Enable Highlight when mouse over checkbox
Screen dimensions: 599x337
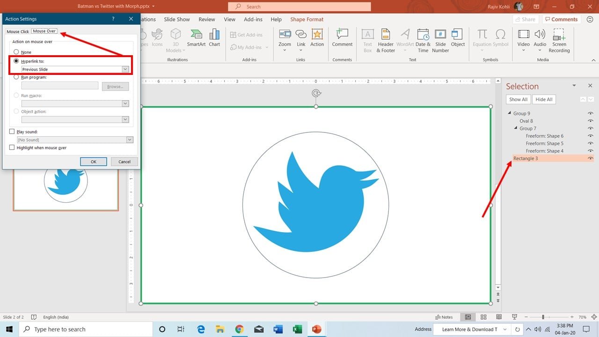point(12,147)
